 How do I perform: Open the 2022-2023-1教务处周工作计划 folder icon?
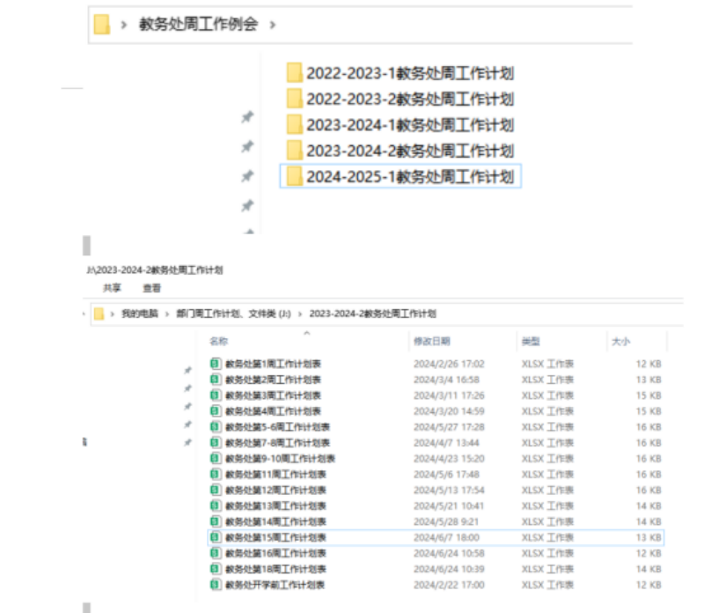coord(295,73)
